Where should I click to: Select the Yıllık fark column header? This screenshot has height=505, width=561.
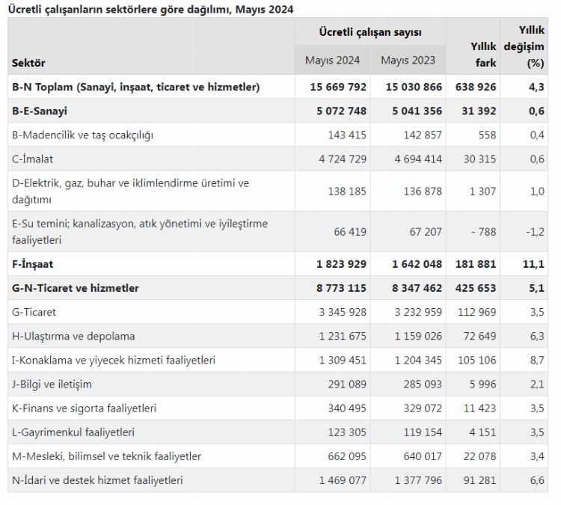coord(483,55)
